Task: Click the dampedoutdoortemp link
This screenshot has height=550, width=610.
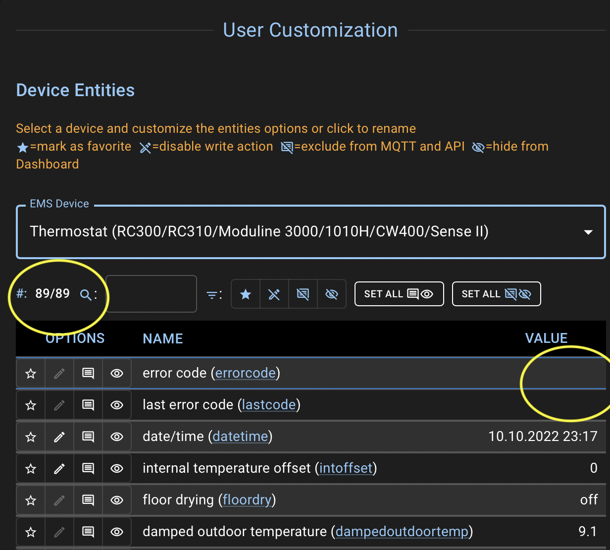Action: click(x=402, y=531)
